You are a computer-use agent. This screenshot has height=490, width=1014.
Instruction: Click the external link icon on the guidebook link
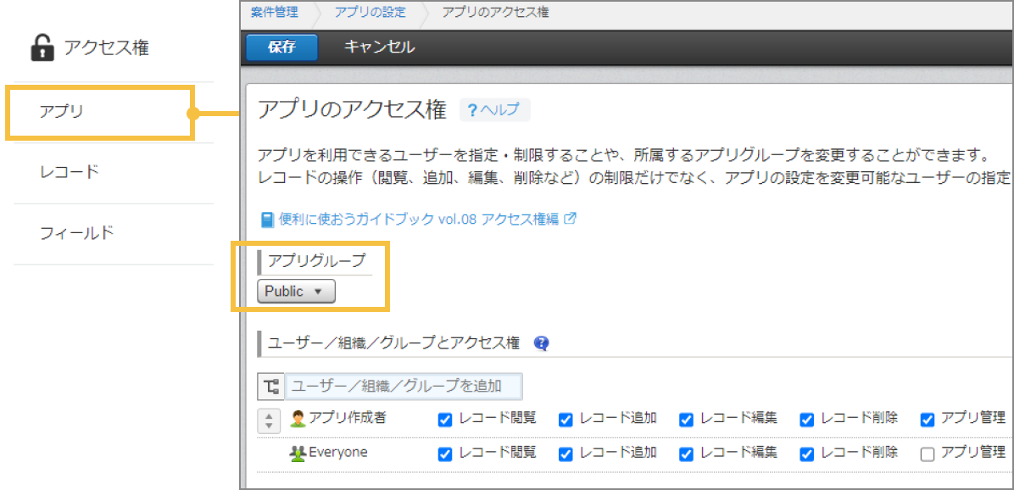point(571,218)
